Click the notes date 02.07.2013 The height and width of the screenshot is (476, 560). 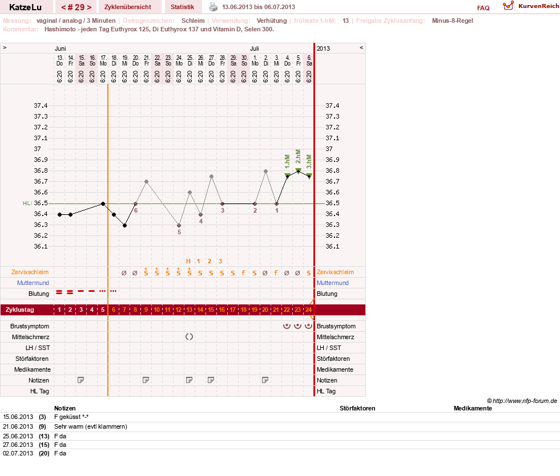(18, 453)
